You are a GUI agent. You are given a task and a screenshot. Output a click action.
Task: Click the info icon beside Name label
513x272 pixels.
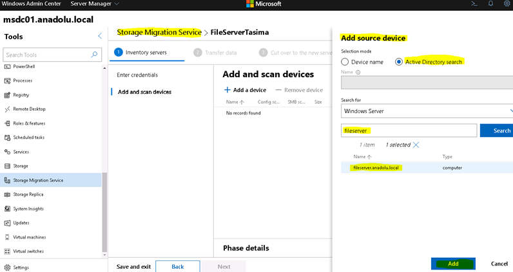358,72
